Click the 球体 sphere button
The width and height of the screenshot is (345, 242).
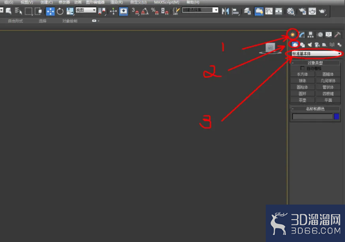303,81
